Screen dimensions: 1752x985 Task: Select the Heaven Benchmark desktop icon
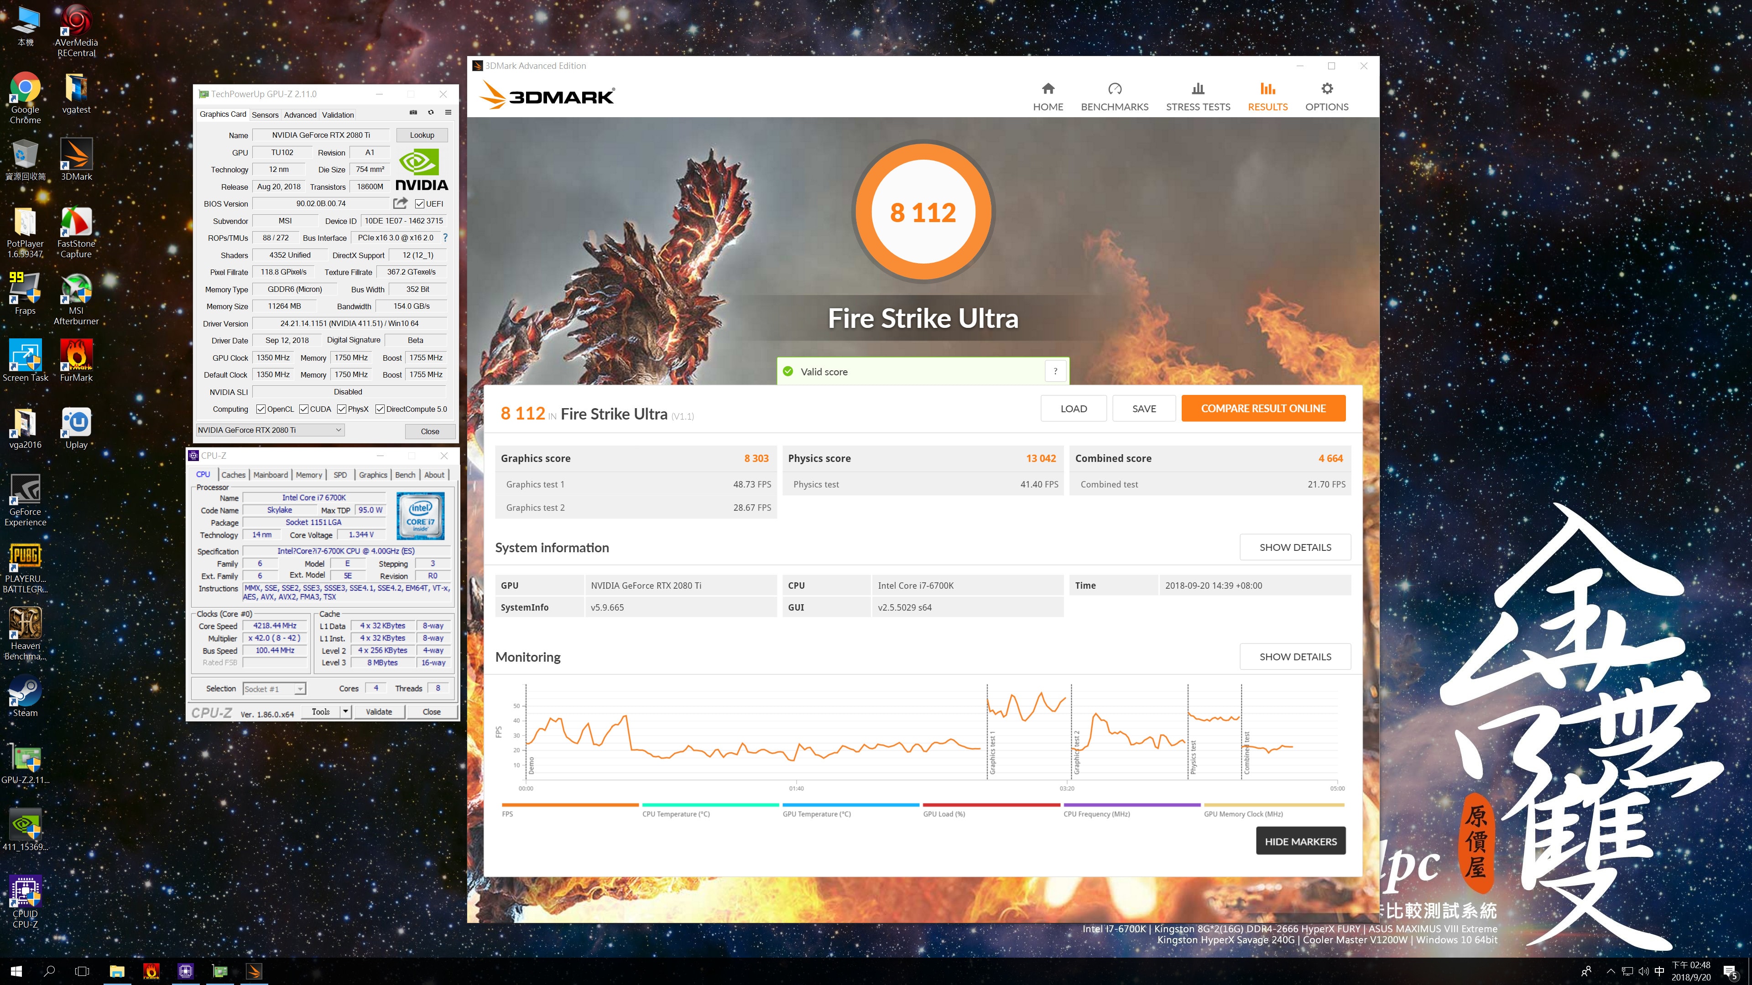[25, 634]
